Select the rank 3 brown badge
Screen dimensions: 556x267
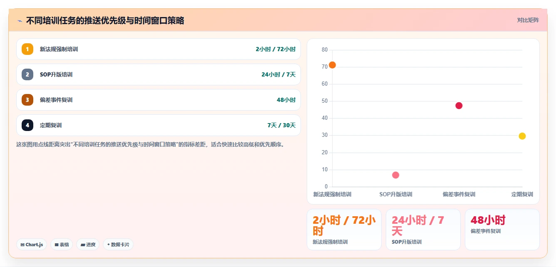pos(27,100)
